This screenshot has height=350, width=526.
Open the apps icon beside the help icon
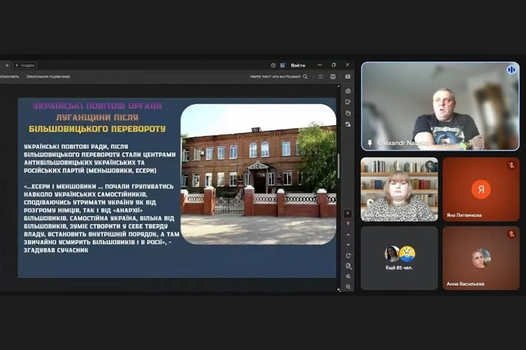point(282,65)
